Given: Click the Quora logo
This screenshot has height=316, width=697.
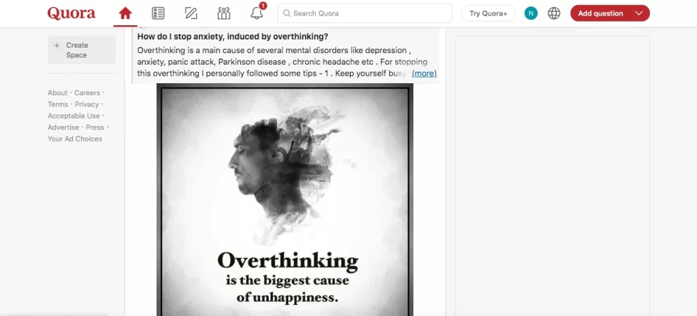Looking at the screenshot, I should click(71, 14).
